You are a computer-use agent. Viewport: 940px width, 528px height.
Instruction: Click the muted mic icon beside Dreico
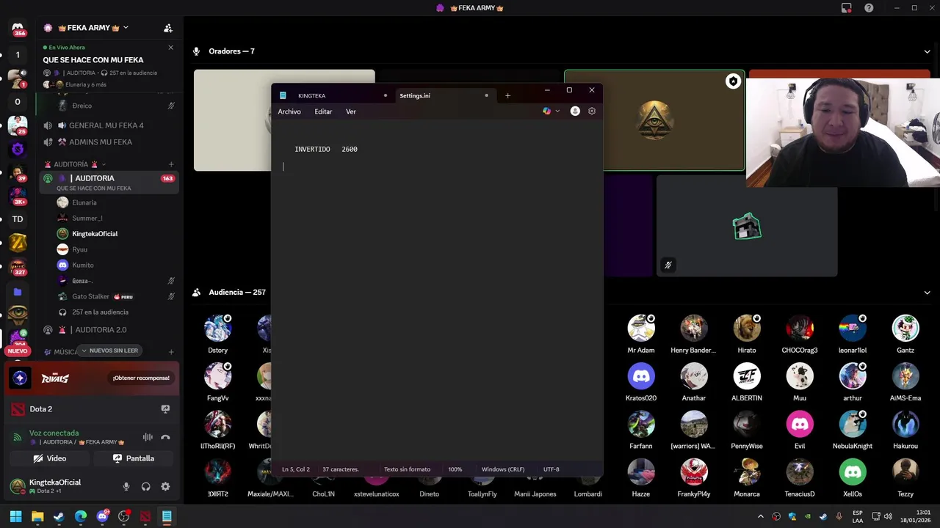point(171,106)
